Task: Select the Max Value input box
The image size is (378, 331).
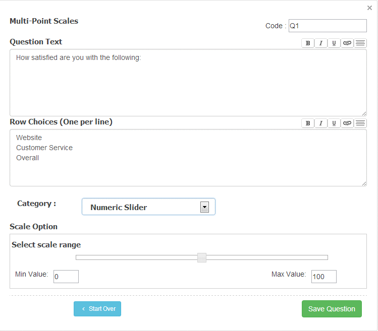Action: [x=323, y=277]
